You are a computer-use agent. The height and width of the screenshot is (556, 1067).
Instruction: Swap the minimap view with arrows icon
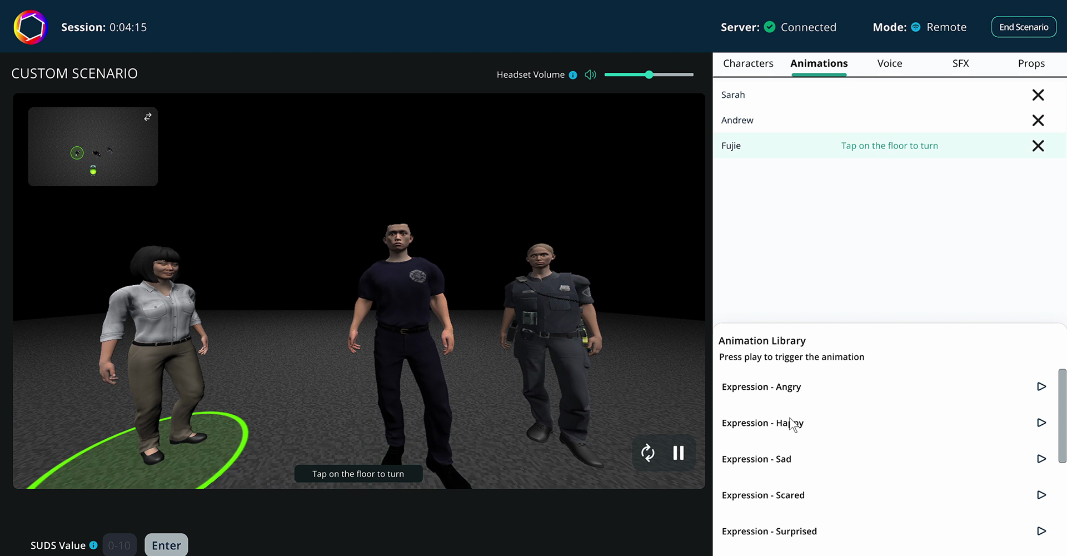[148, 117]
